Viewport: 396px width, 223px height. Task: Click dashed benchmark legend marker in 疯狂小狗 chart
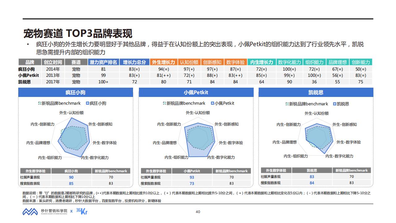(40, 103)
